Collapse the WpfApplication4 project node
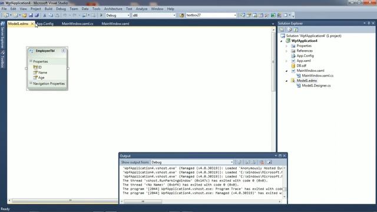 tap(282, 41)
